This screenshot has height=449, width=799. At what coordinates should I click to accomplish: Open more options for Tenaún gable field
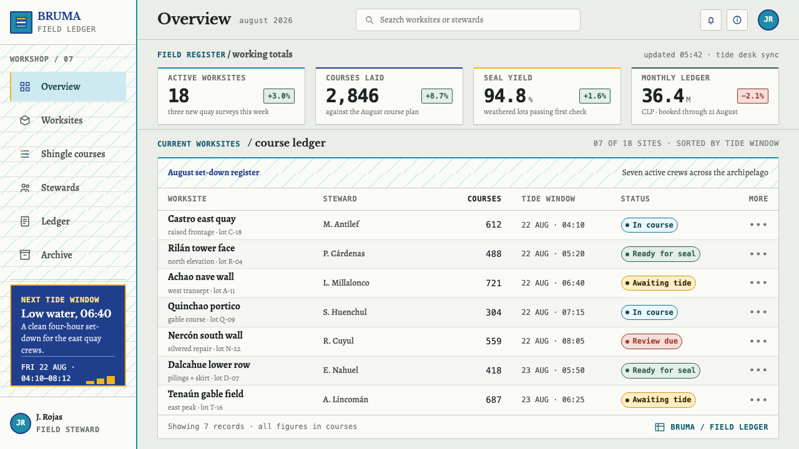pyautogui.click(x=758, y=399)
